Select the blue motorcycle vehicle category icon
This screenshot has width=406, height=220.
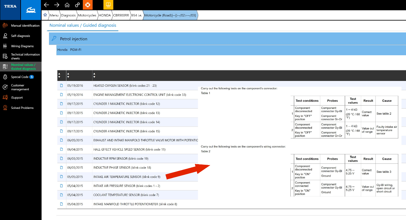pos(31,10)
